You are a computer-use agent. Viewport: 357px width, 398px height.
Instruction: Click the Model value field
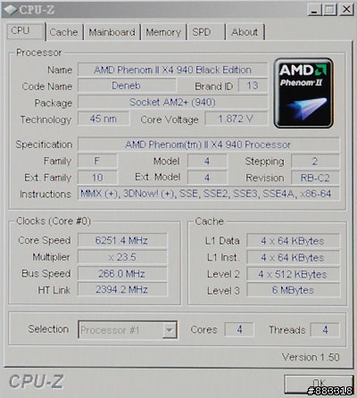click(207, 162)
